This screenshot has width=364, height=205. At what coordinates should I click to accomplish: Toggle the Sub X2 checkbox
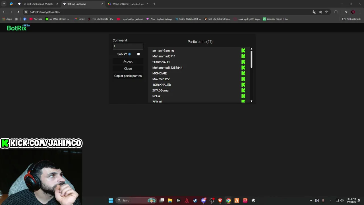click(138, 54)
